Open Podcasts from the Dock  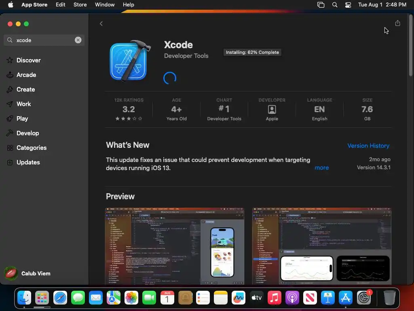point(292,298)
